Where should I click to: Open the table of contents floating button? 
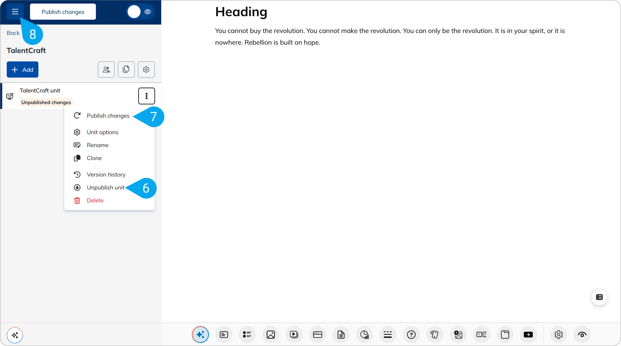click(x=599, y=297)
